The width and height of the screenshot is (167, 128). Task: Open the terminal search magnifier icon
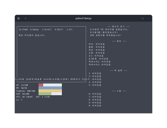point(143,19)
